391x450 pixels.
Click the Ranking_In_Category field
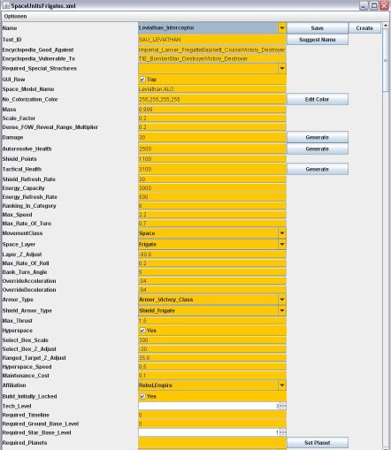point(212,206)
